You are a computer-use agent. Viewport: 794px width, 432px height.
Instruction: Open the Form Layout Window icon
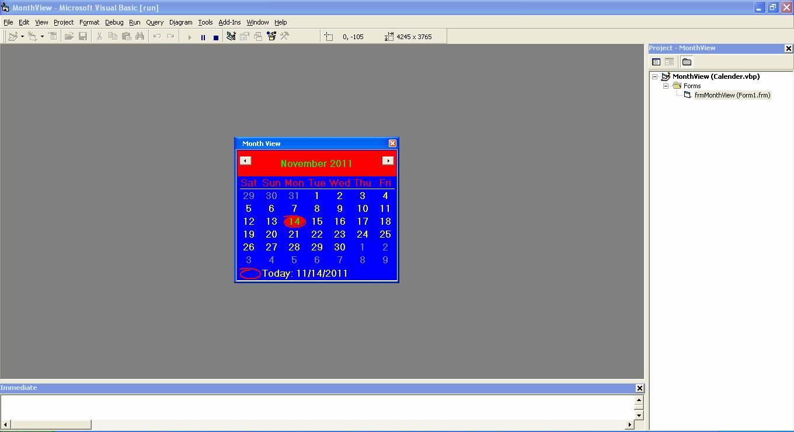[x=258, y=36]
